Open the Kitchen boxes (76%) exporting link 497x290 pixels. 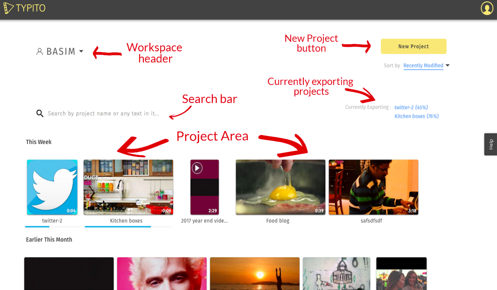(416, 116)
